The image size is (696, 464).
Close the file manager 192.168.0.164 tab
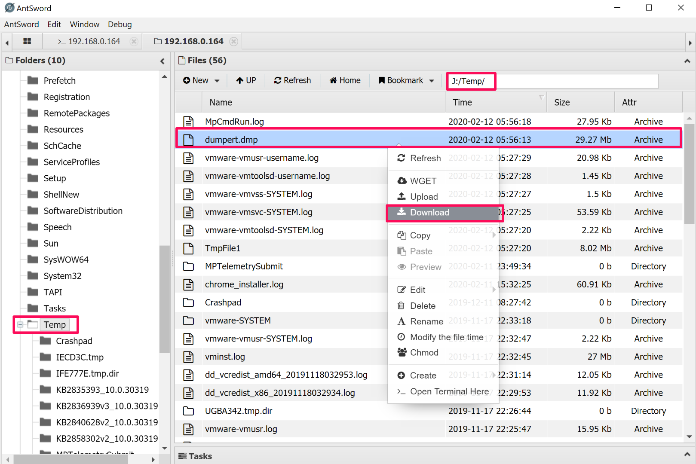tap(233, 41)
